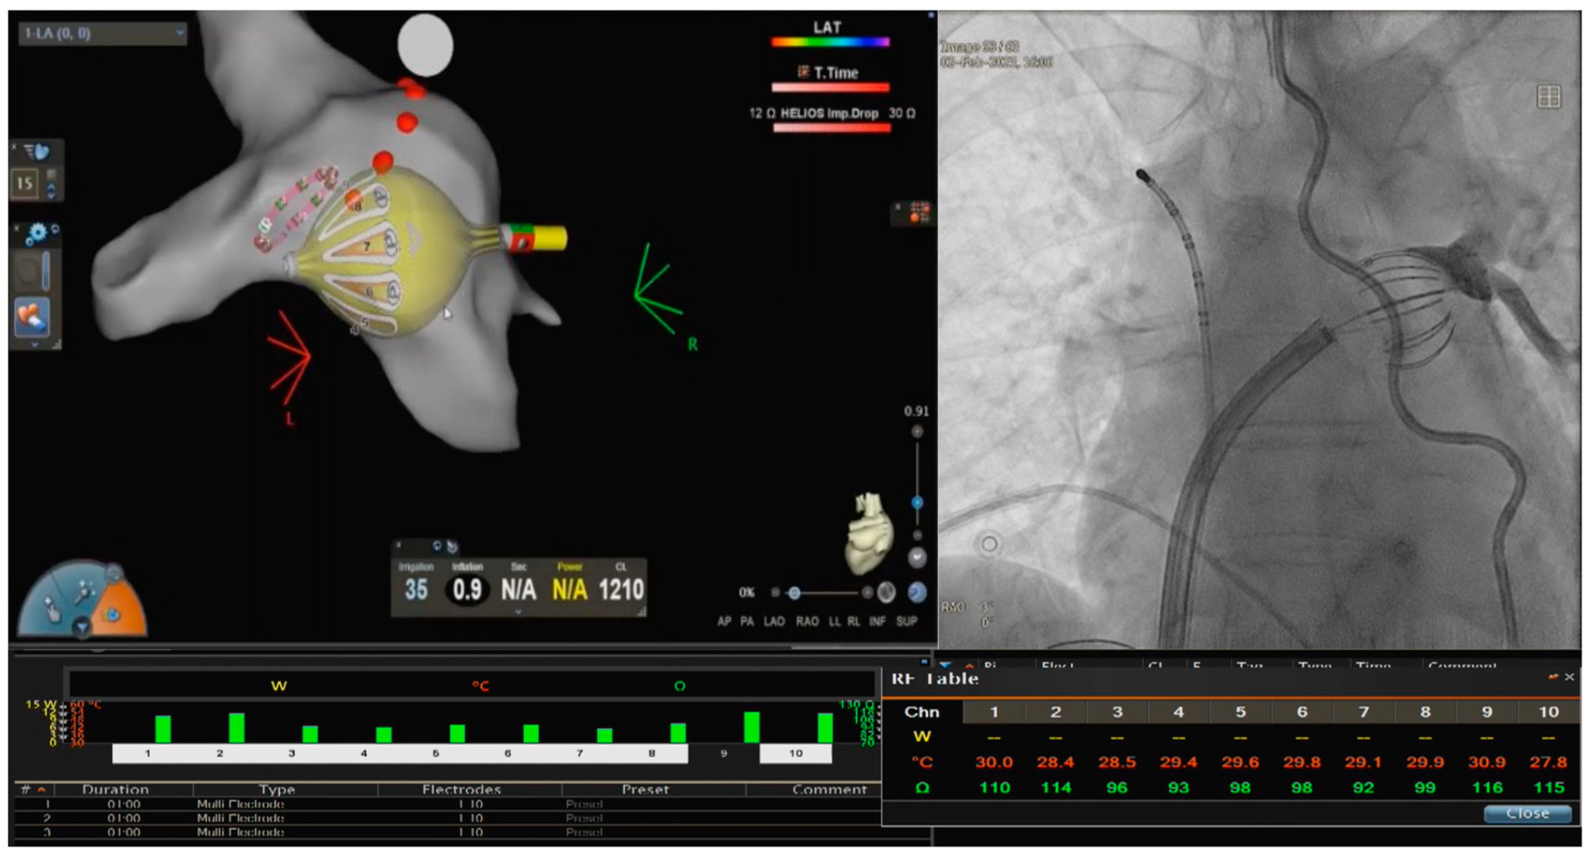Sort ablation list by Duration column
1590x855 pixels.
116,790
